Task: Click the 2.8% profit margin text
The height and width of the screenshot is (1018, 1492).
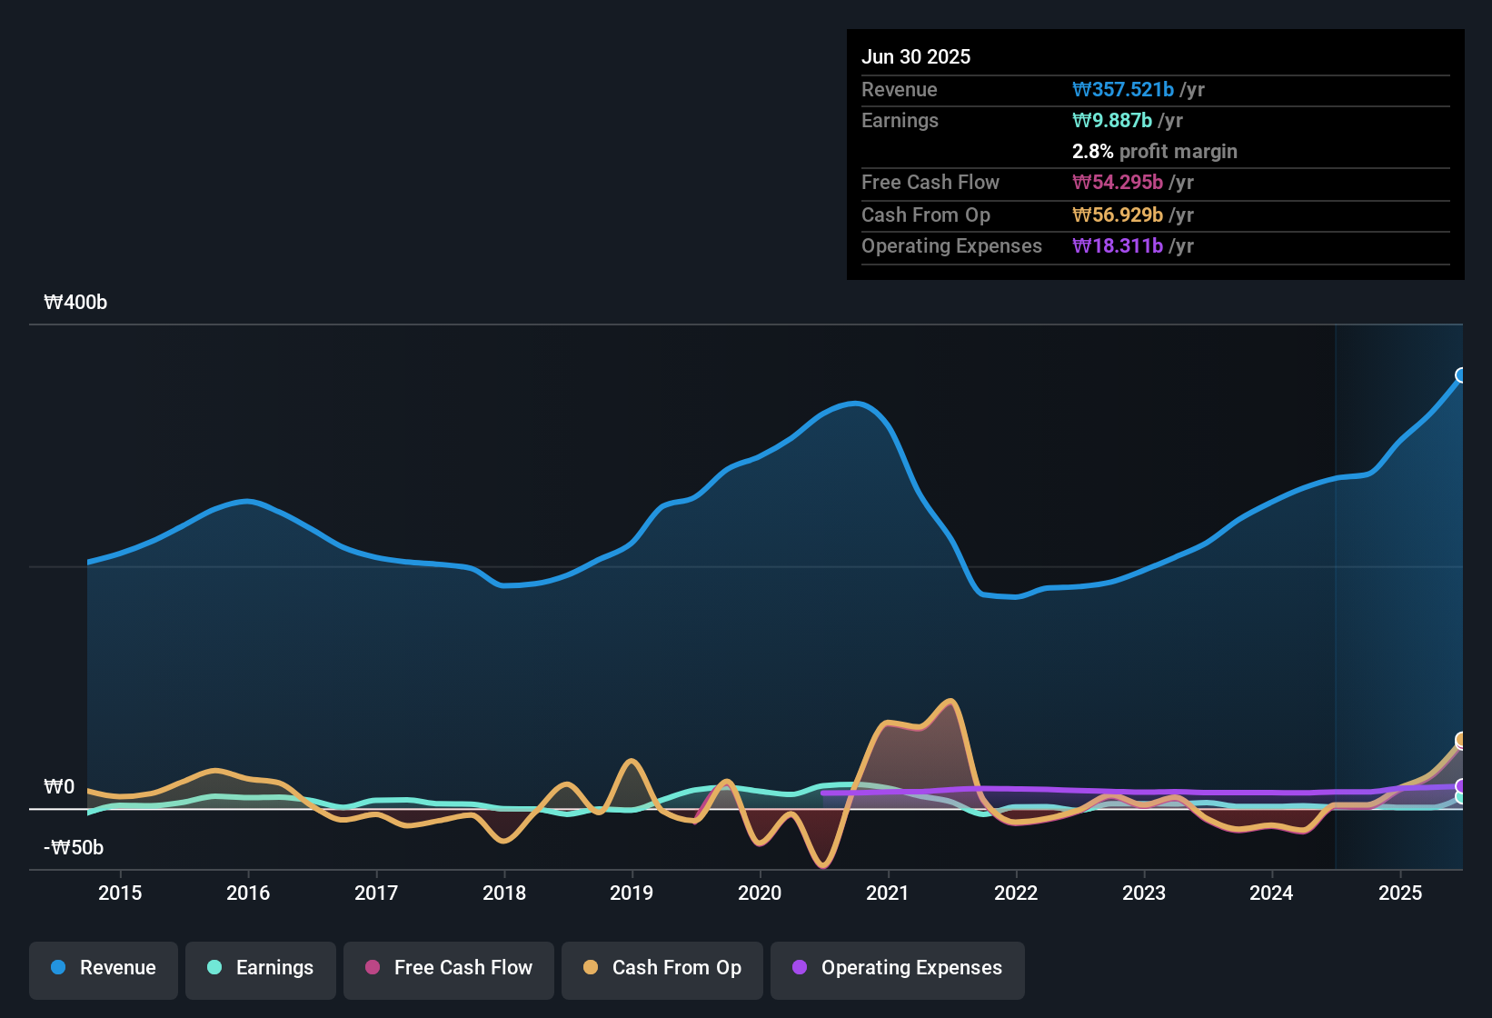Action: click(1154, 152)
